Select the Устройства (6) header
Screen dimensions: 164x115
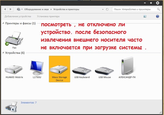(15, 53)
